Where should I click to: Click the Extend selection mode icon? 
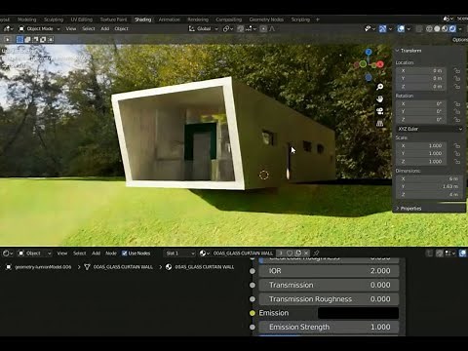point(27,40)
